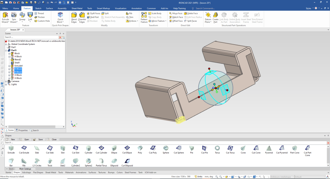Select Extrude4 in the scene tree
This screenshot has width=330, height=179.
(x=18, y=66)
